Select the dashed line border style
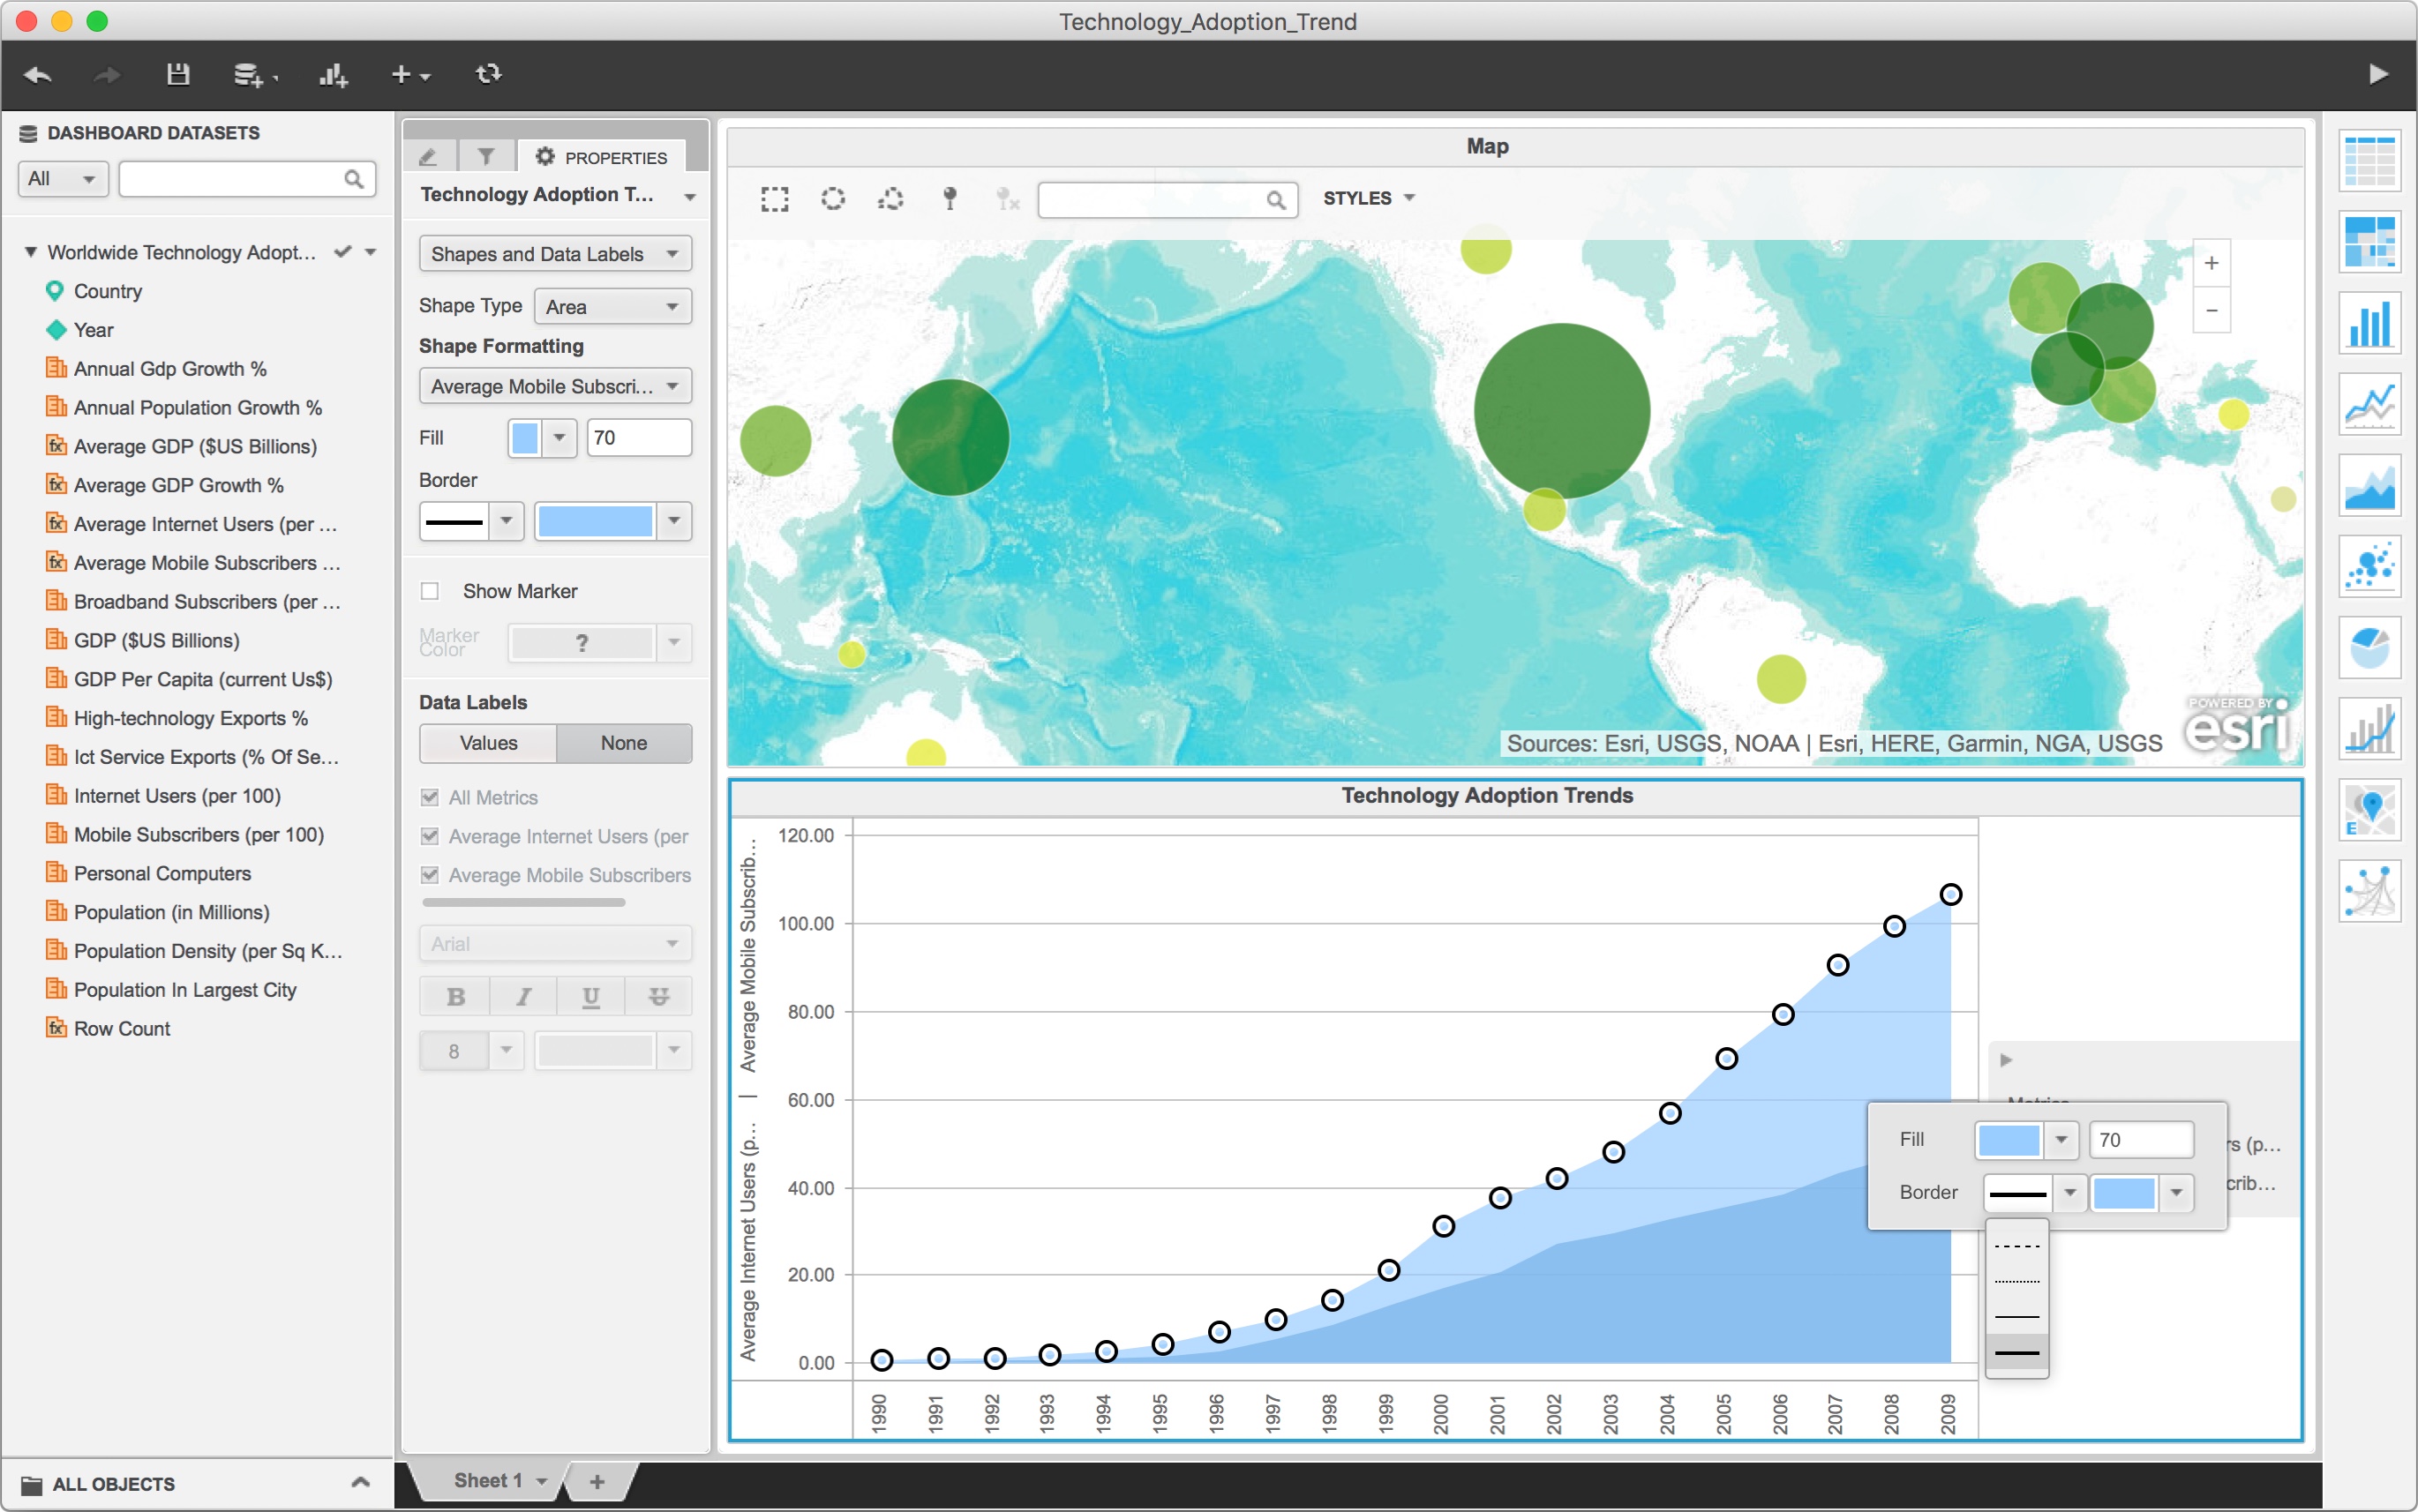This screenshot has height=1512, width=2418. tap(2016, 1246)
